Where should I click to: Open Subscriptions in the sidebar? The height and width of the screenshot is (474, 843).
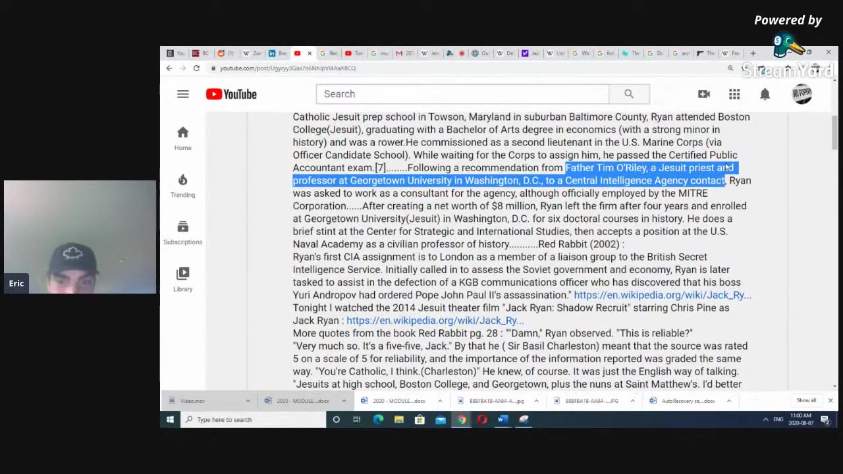coord(182,233)
